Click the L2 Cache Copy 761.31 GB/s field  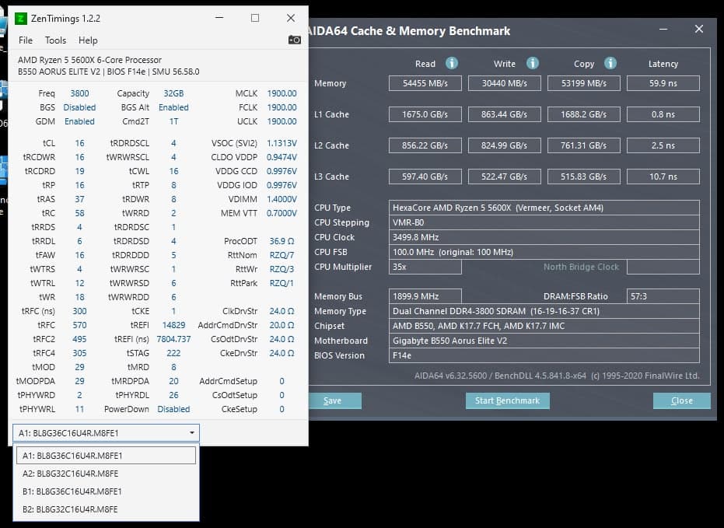tap(584, 145)
